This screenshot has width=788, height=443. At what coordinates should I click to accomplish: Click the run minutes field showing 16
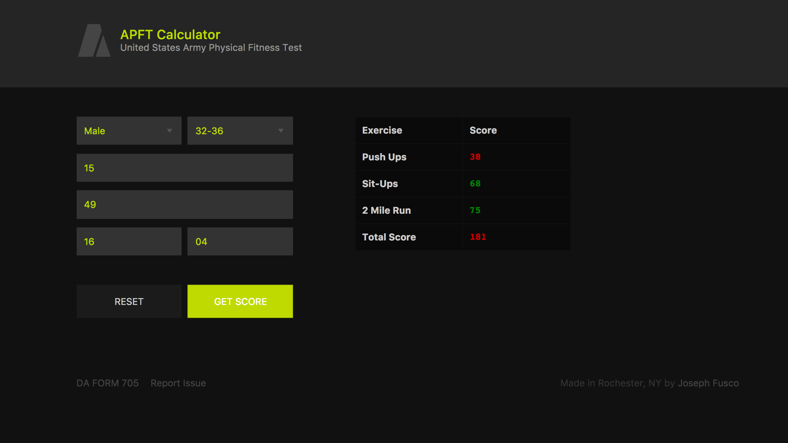129,241
